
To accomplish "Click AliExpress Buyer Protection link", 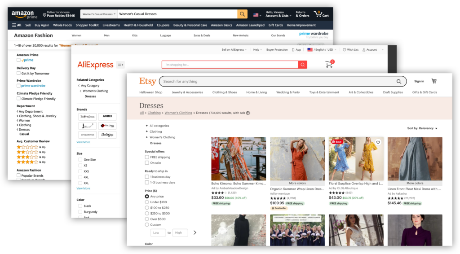I will 277,50.
